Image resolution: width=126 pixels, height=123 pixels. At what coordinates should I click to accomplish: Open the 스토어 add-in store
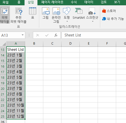[x=109, y=11]
